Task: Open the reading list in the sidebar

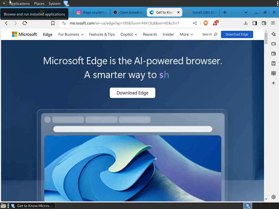Action: 274,73
